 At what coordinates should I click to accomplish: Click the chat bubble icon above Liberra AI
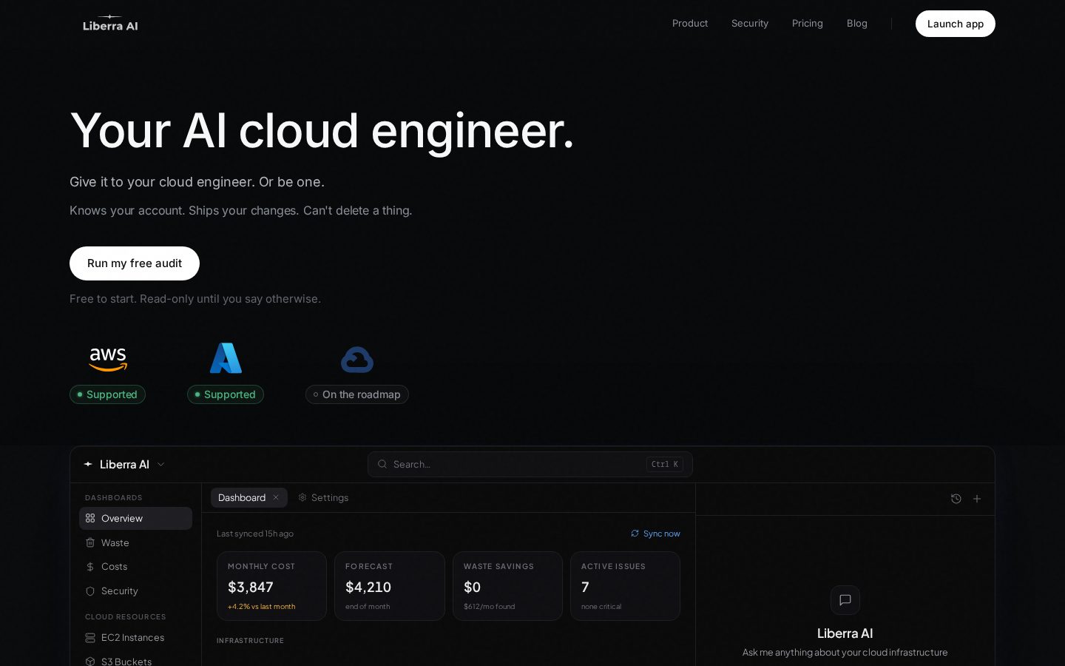tap(845, 600)
